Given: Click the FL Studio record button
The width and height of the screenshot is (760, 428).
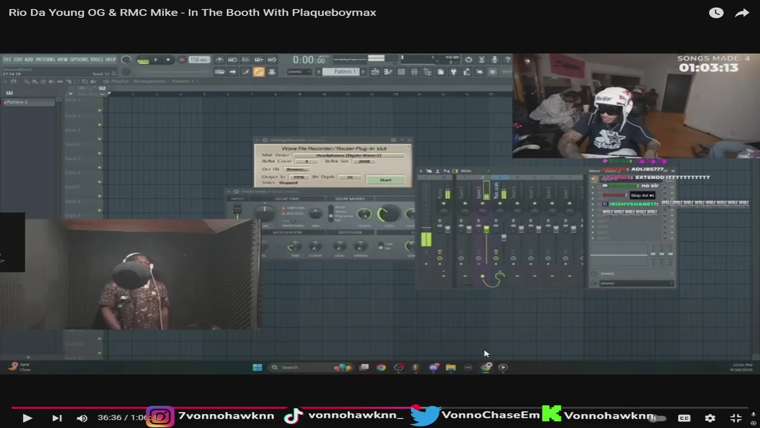Looking at the screenshot, I should [182, 59].
